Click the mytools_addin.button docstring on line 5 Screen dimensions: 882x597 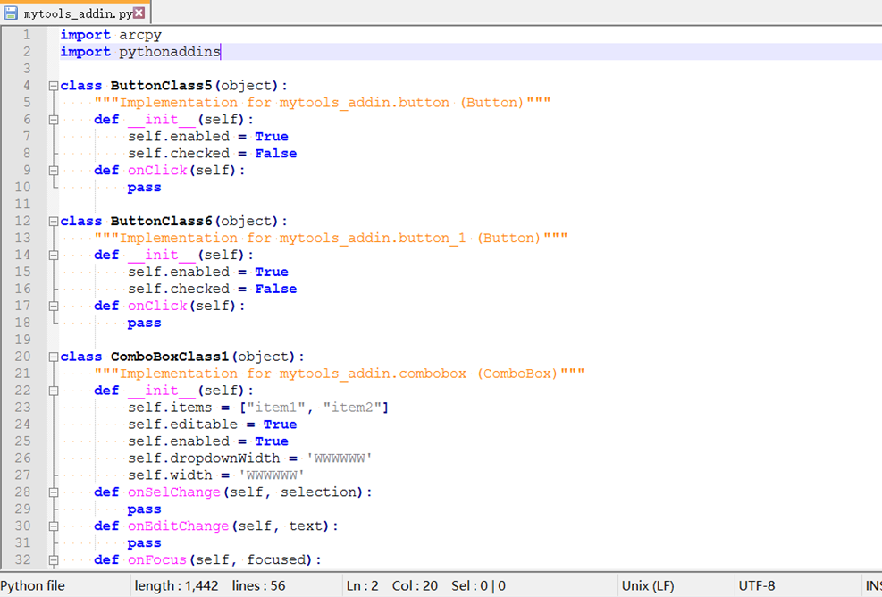point(323,103)
